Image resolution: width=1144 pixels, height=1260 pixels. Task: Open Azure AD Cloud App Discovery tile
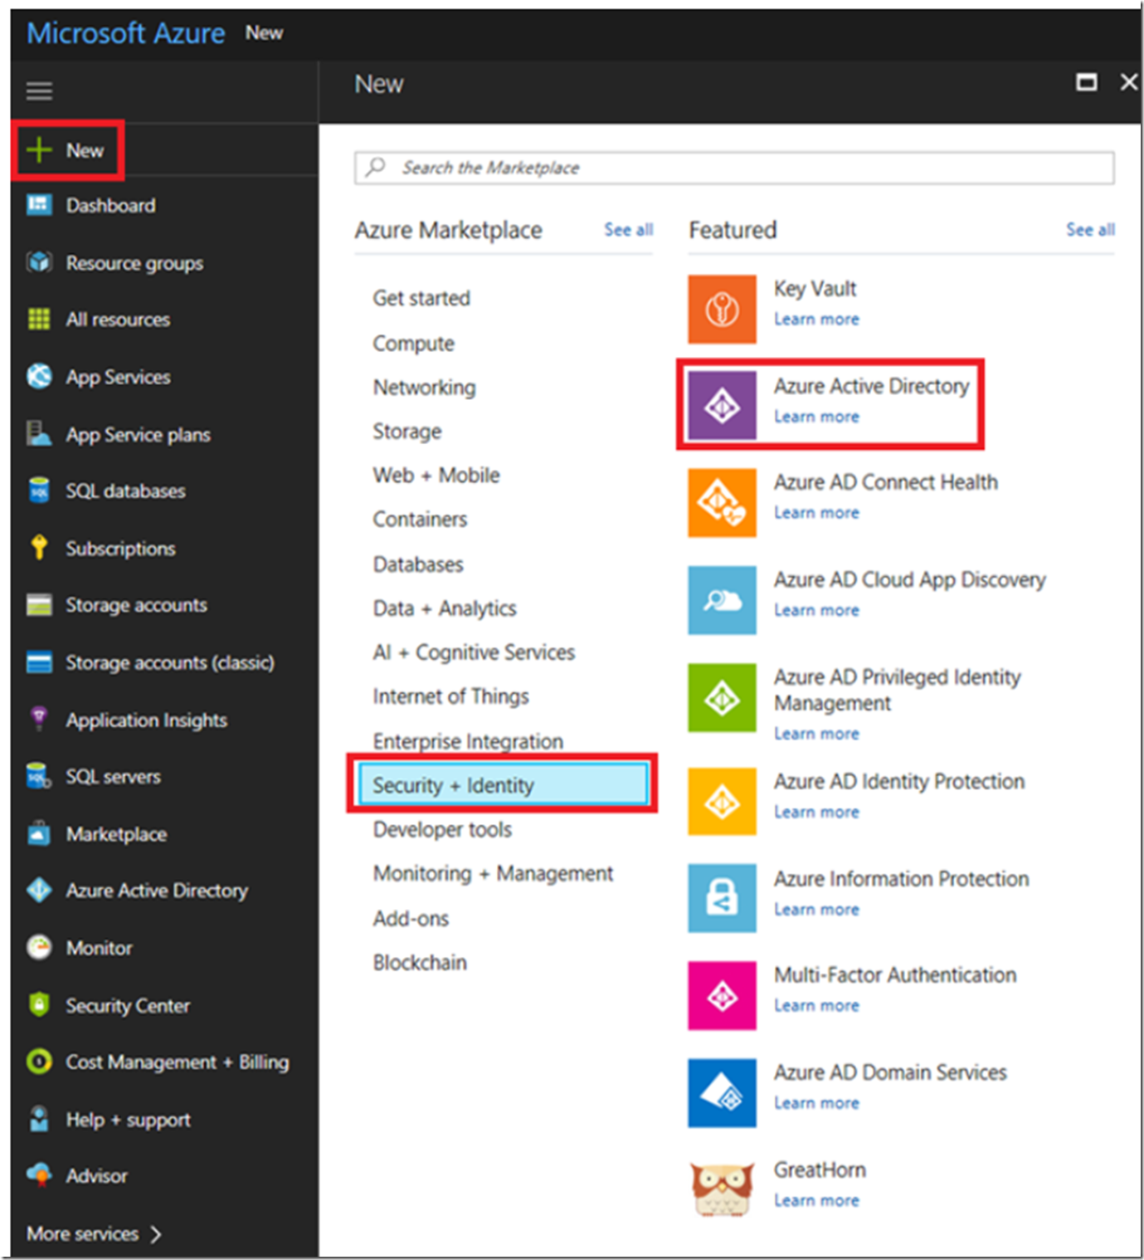722,600
